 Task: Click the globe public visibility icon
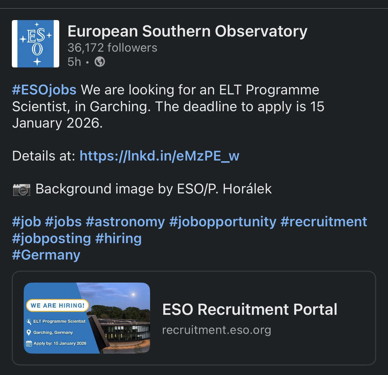(x=100, y=62)
